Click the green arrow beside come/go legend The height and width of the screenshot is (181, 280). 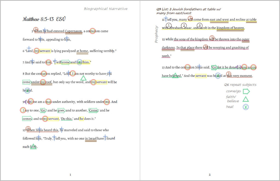246,91
